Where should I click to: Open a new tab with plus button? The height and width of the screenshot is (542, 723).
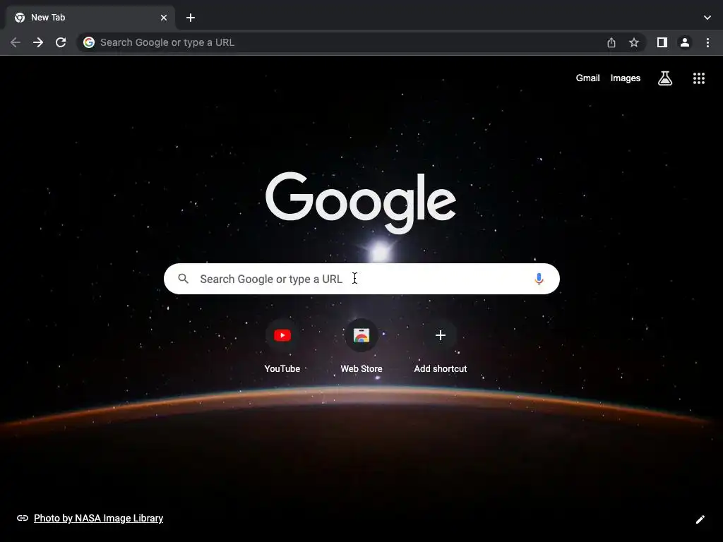point(191,18)
